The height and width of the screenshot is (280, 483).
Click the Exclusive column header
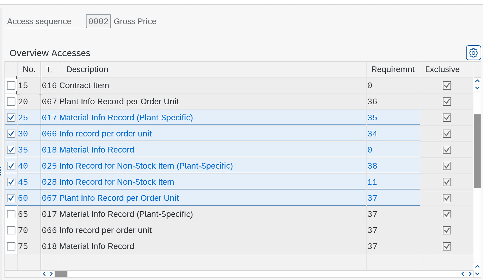pyautogui.click(x=442, y=69)
